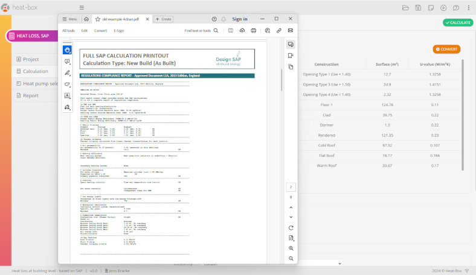Copy share link icon in Acrobat
This screenshot has width=476, height=275.
point(278,31)
